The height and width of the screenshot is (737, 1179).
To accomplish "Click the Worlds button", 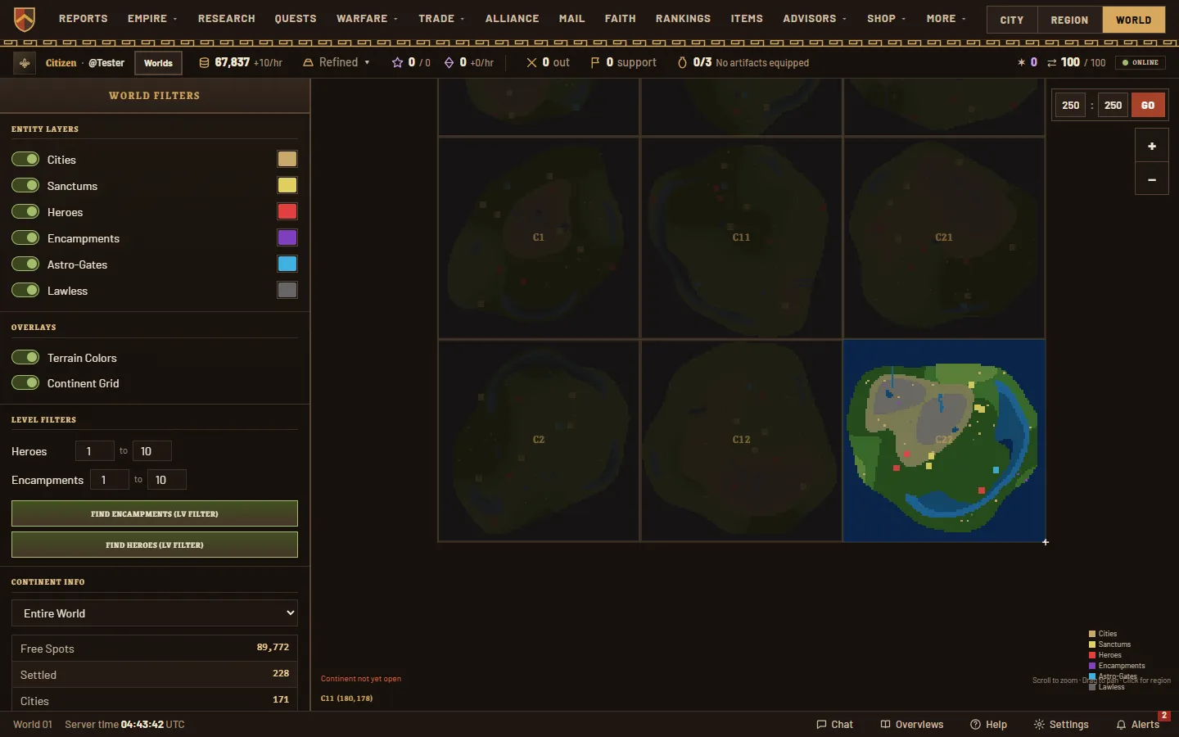I will [158, 63].
